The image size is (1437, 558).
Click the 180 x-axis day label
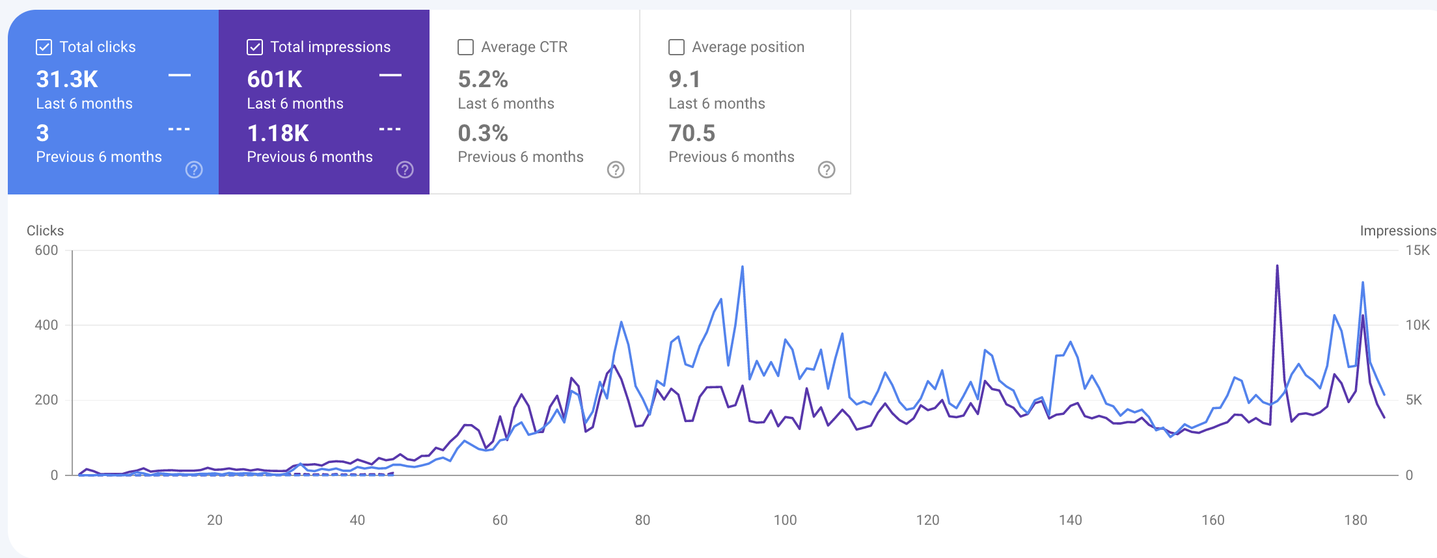coord(1356,520)
